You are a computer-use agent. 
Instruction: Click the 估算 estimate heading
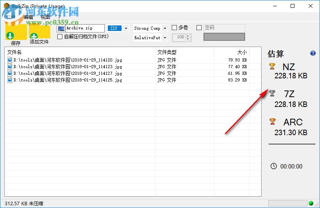click(276, 54)
